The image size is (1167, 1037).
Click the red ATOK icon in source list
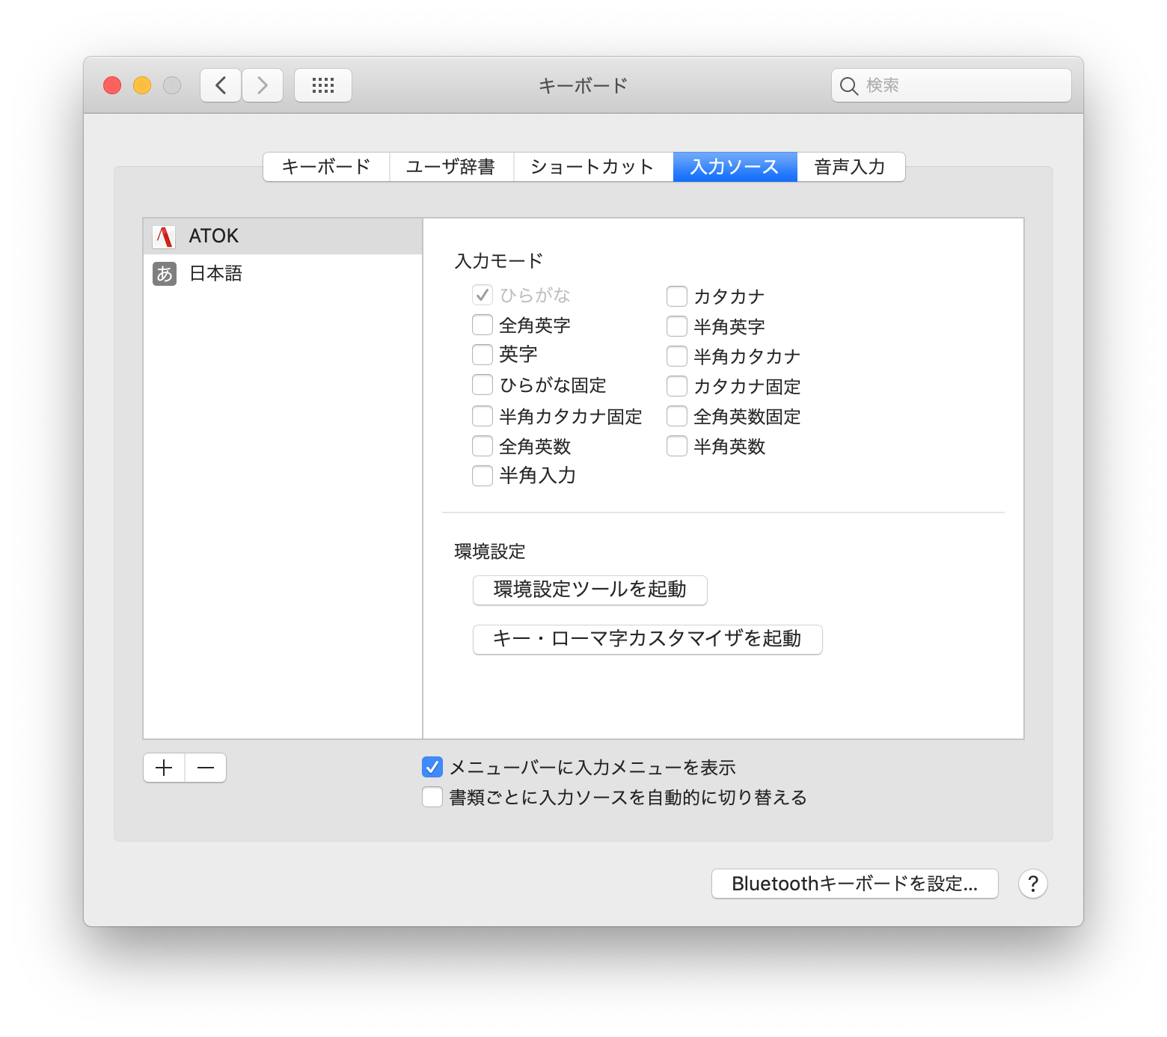[164, 236]
